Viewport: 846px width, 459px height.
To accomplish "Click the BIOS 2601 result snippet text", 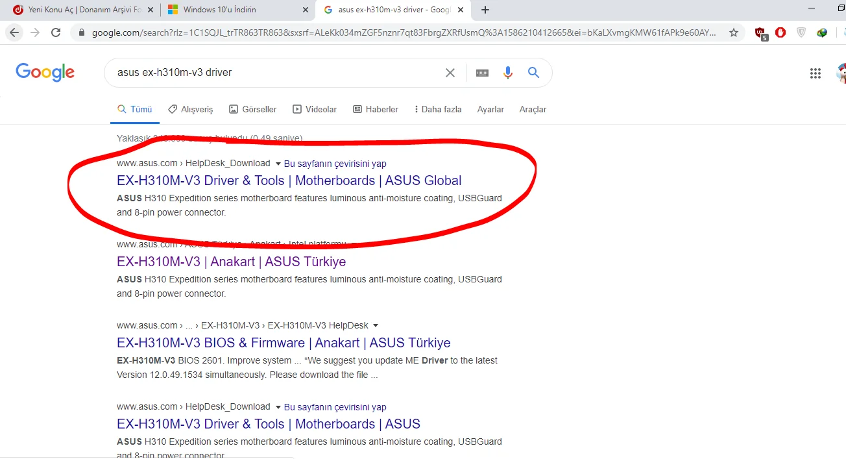I will tap(308, 367).
